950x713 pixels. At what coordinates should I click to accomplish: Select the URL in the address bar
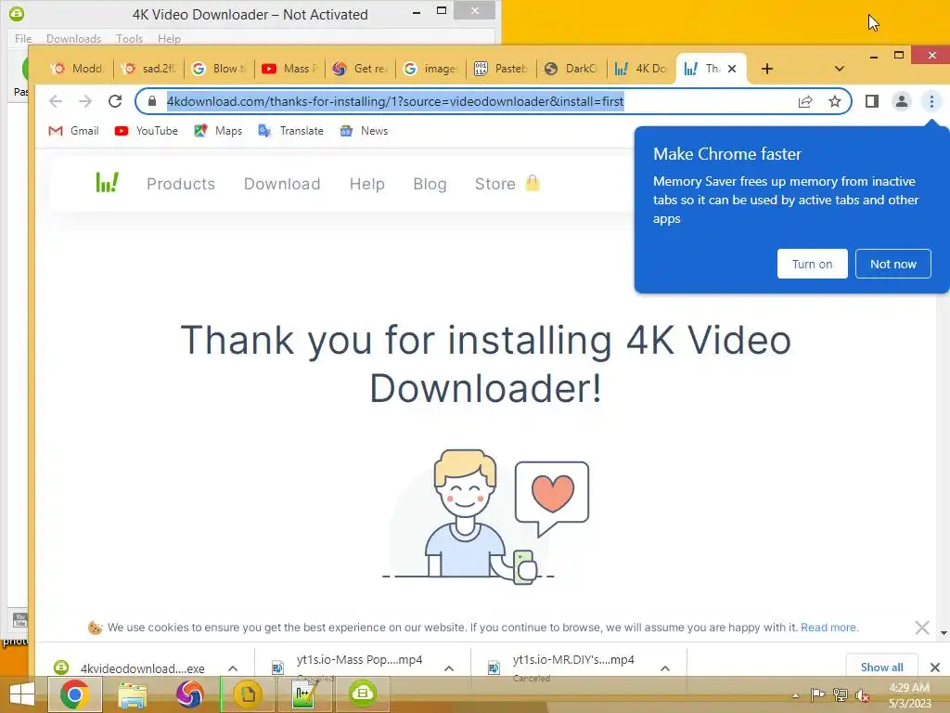395,101
